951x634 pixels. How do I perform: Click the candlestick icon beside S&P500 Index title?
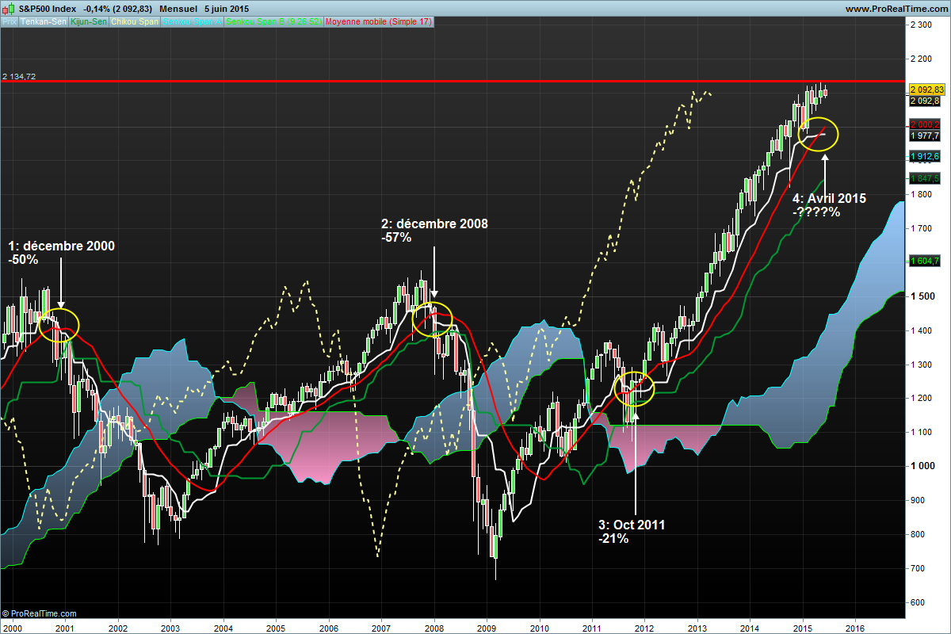point(8,8)
